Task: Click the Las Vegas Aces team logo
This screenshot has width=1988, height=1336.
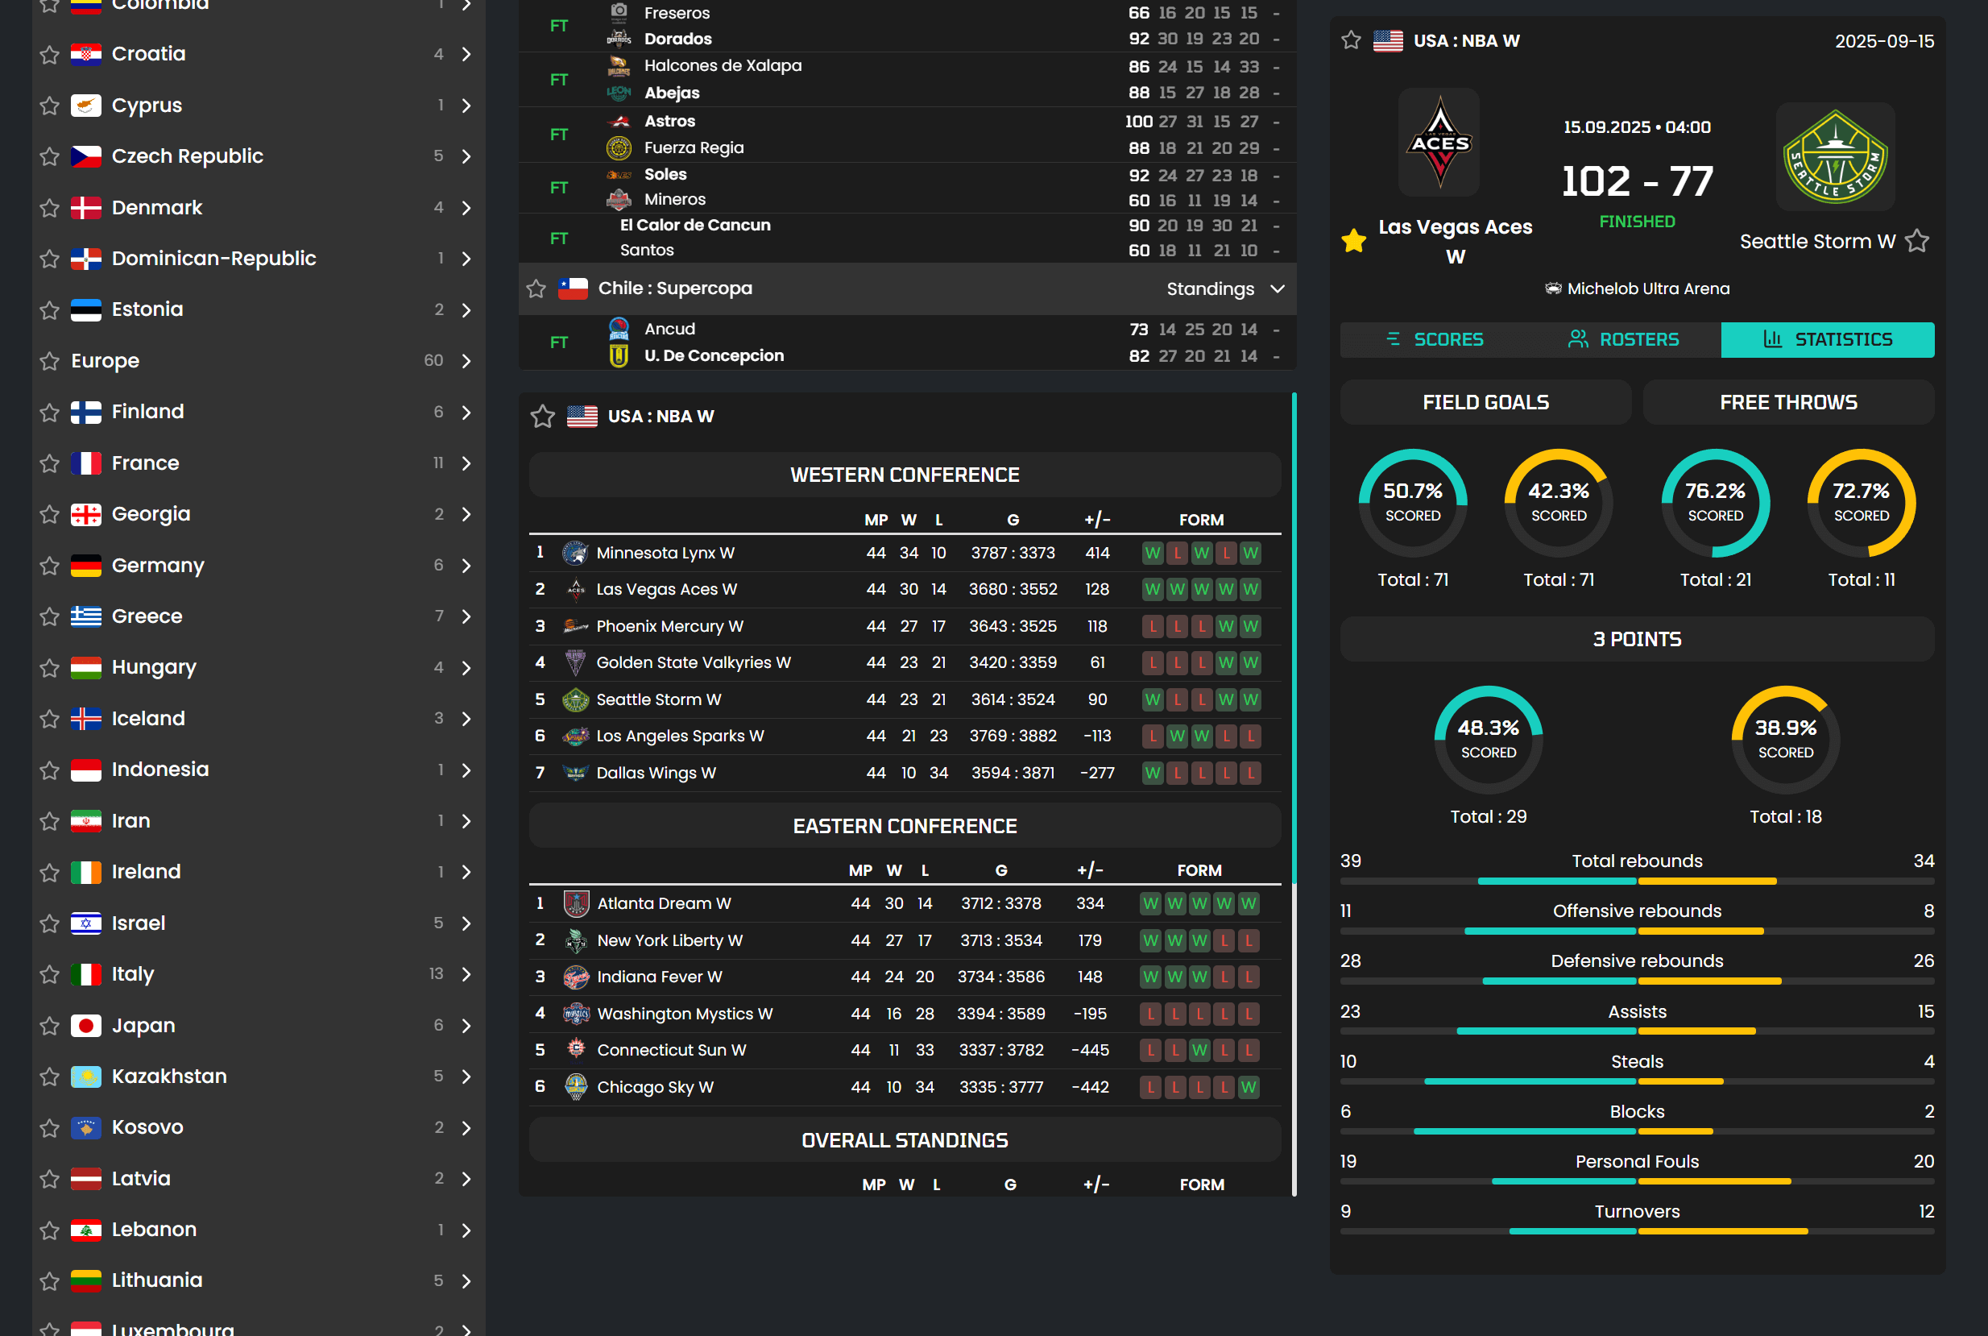Action: [x=1439, y=143]
